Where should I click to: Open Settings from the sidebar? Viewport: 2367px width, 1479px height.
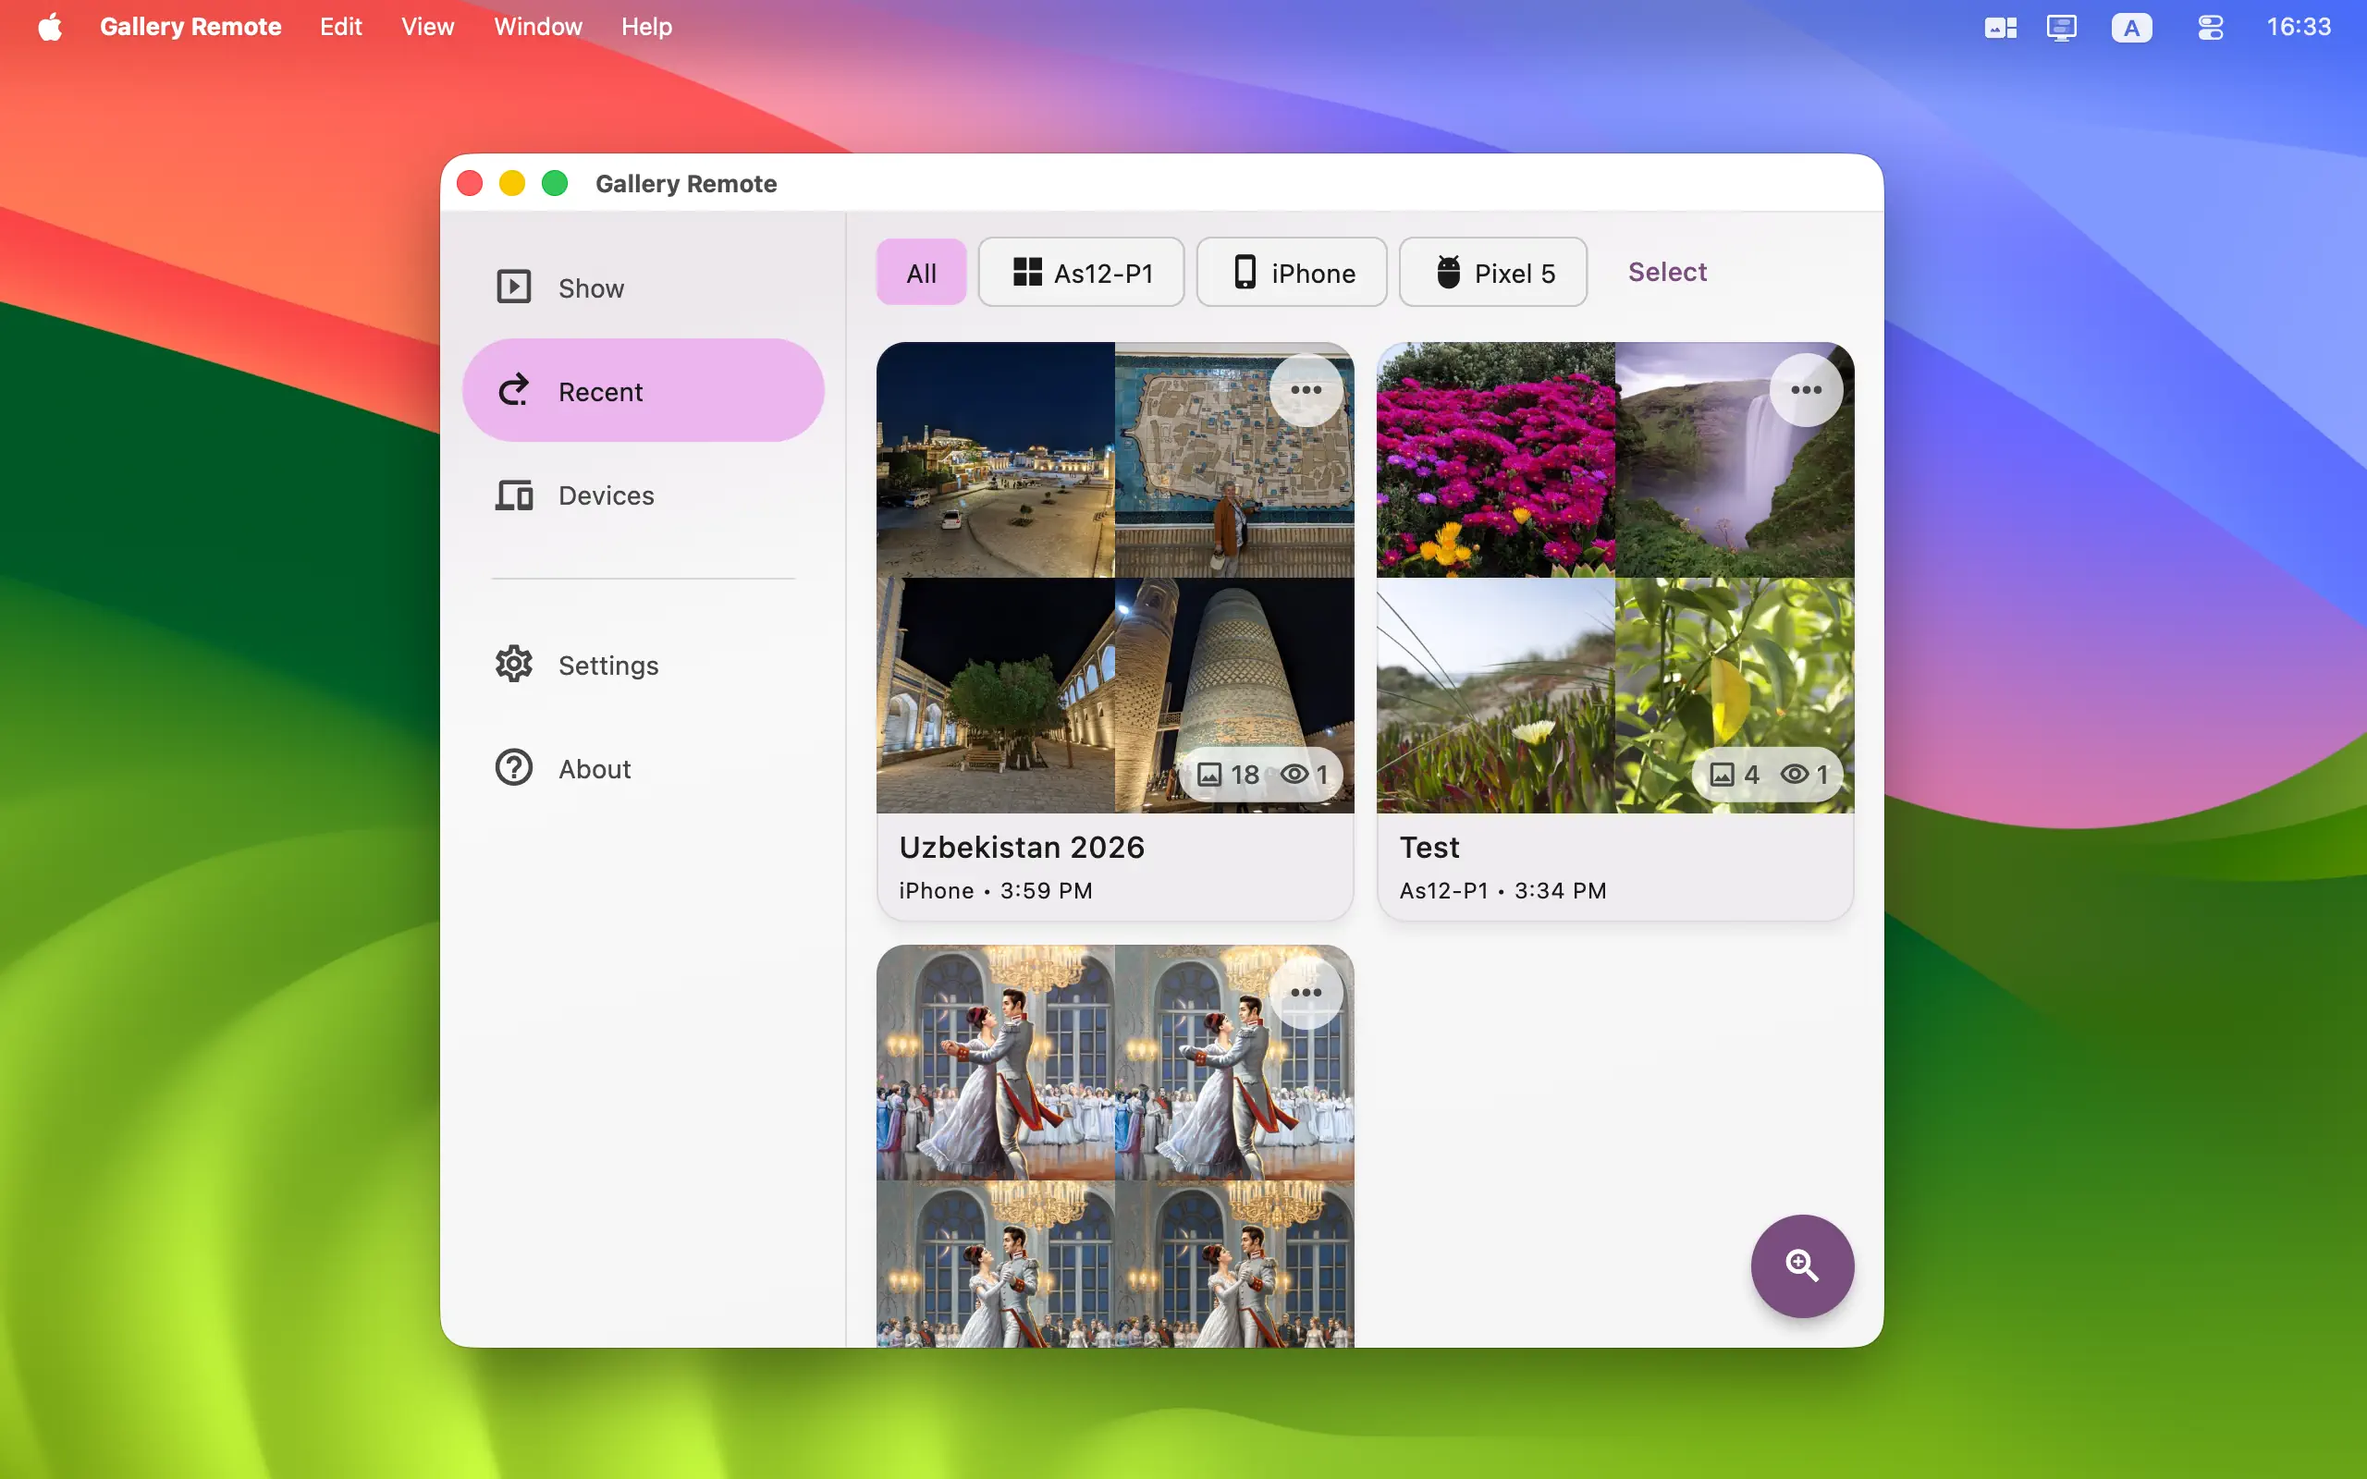tap(643, 665)
